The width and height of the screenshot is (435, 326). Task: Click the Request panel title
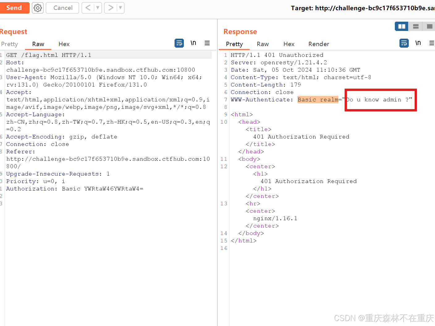pos(13,32)
